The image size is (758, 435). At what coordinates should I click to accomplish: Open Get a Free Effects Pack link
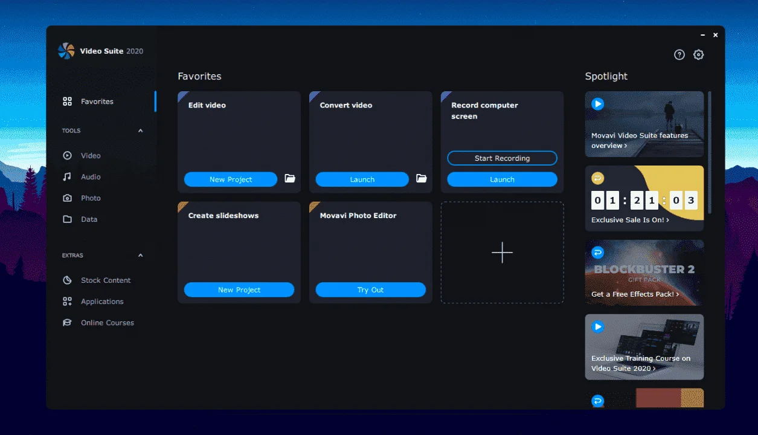635,294
